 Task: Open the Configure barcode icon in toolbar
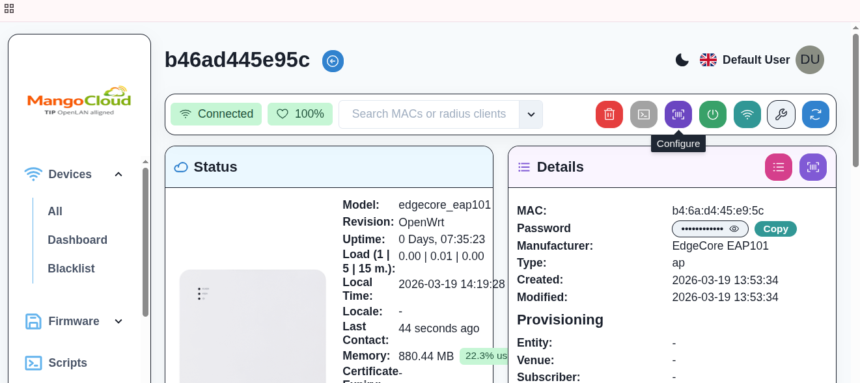pyautogui.click(x=678, y=114)
